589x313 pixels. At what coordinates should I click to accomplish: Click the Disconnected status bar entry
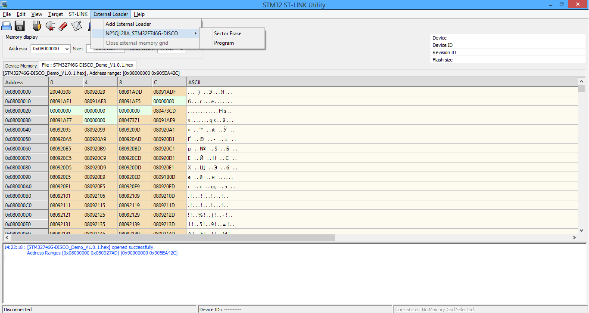point(99,309)
